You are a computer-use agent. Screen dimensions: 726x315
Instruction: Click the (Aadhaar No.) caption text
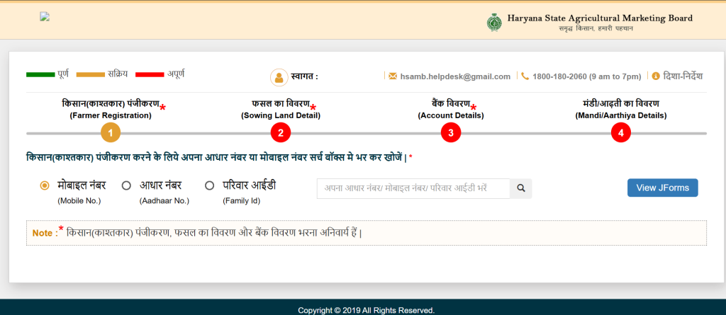(x=164, y=201)
